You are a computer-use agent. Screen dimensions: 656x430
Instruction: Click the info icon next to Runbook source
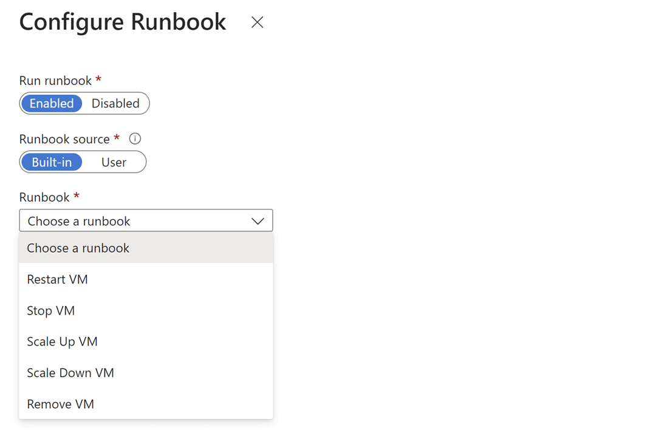click(x=134, y=138)
